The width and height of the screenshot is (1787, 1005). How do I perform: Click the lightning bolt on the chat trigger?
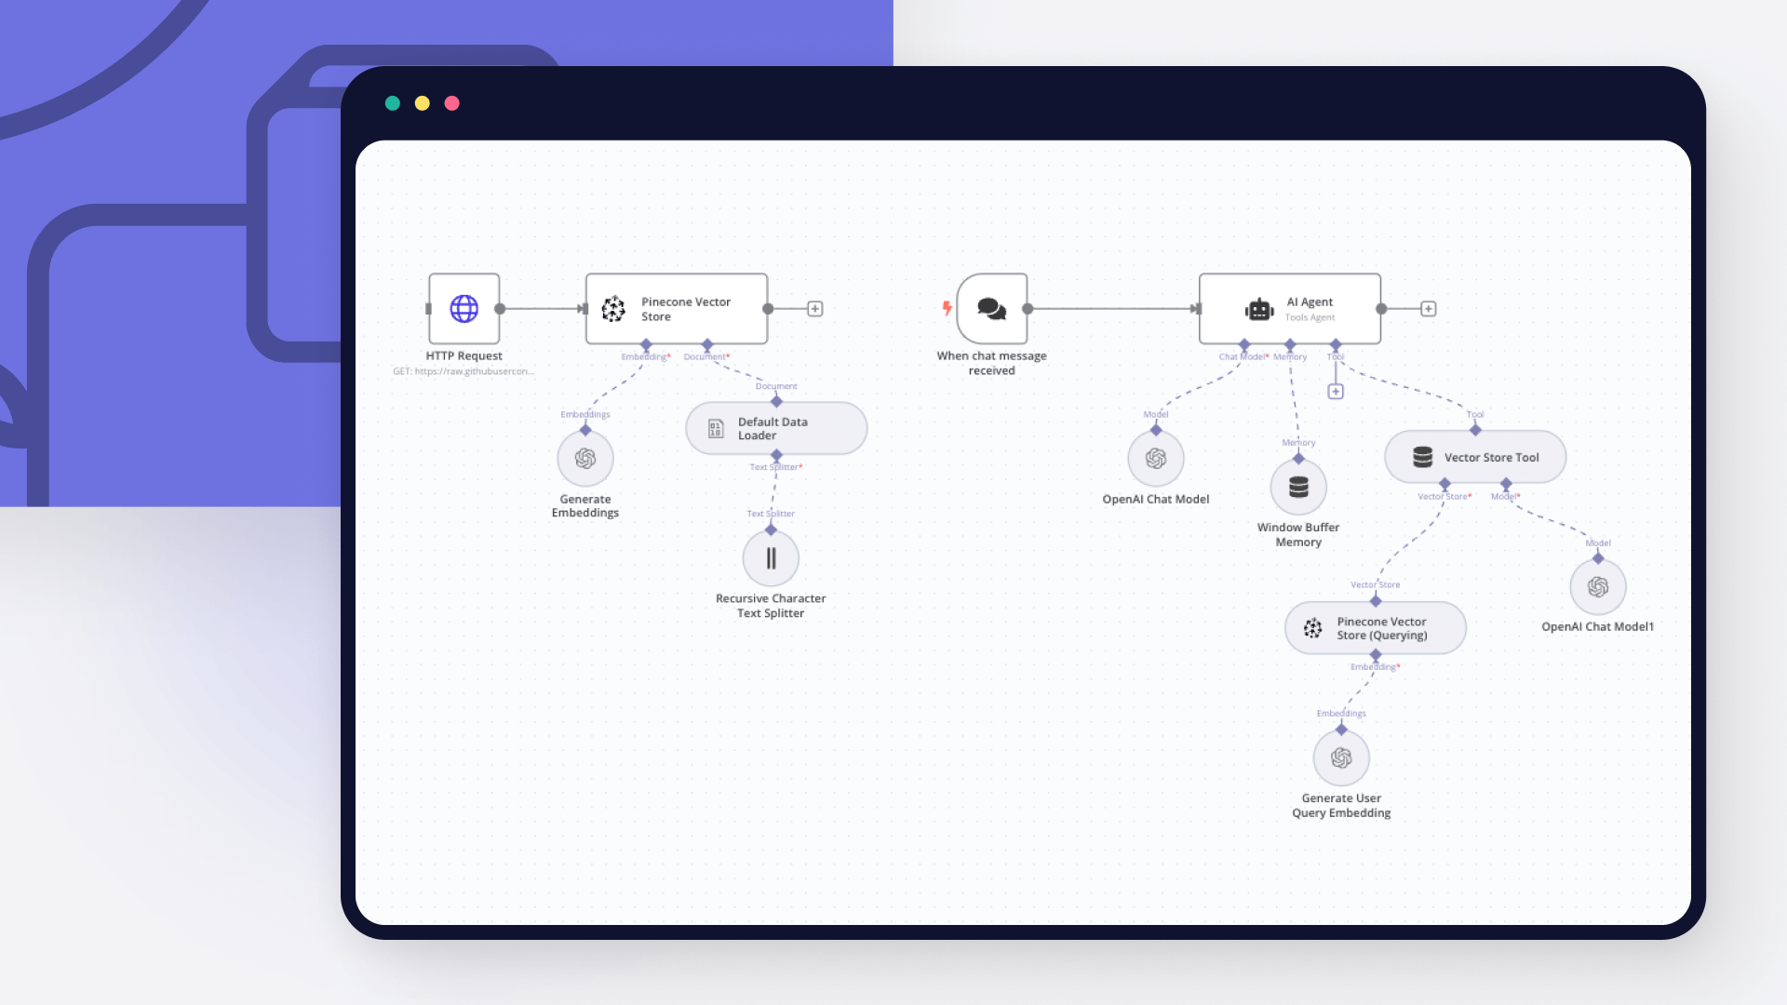(x=947, y=308)
